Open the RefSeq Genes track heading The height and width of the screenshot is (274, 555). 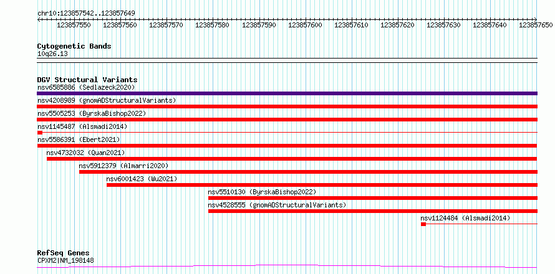[64, 253]
